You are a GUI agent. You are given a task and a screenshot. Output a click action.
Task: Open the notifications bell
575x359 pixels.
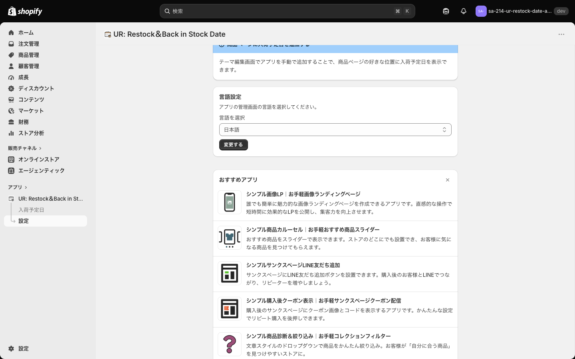464,11
